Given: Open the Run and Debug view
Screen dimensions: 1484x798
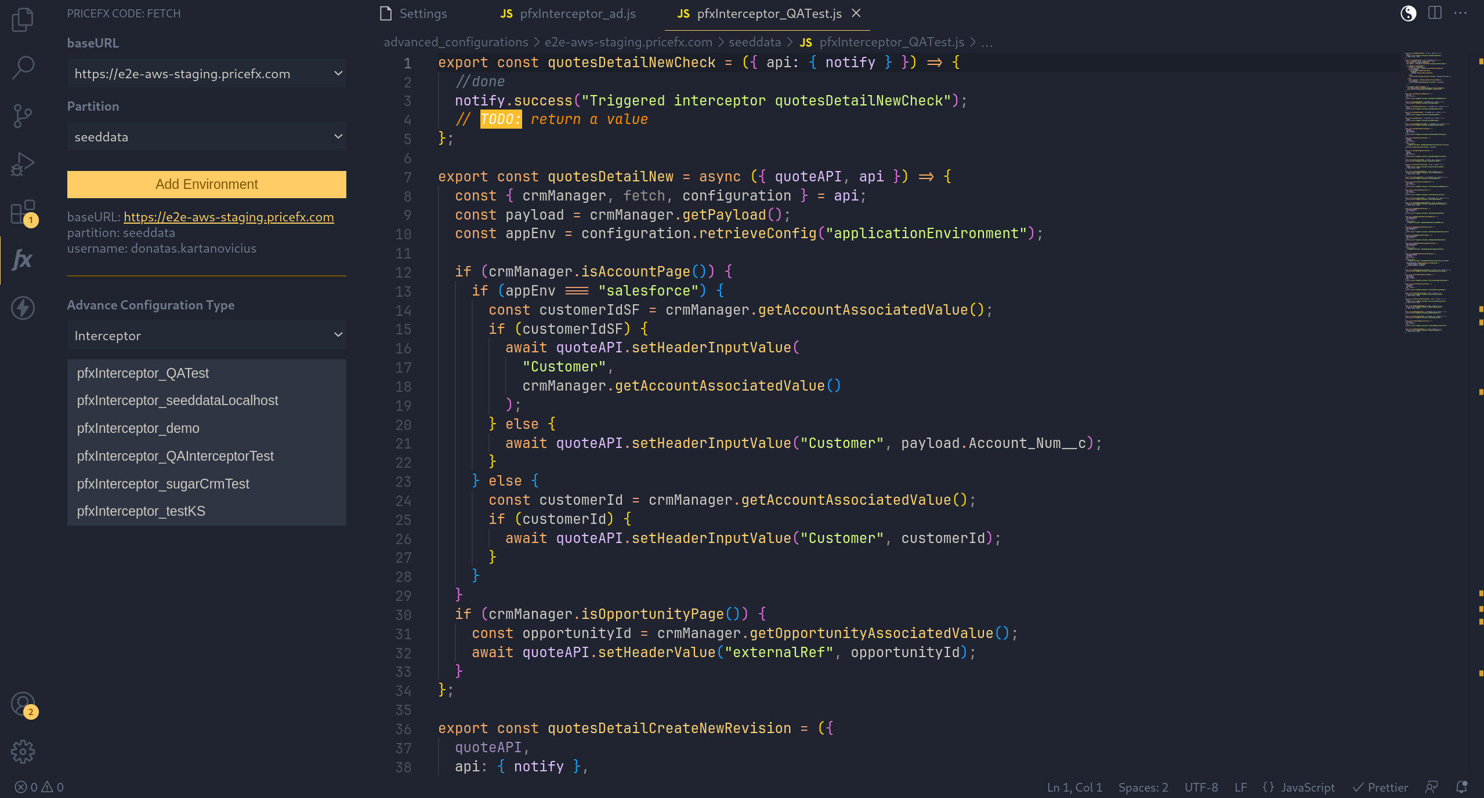Looking at the screenshot, I should (x=22, y=165).
